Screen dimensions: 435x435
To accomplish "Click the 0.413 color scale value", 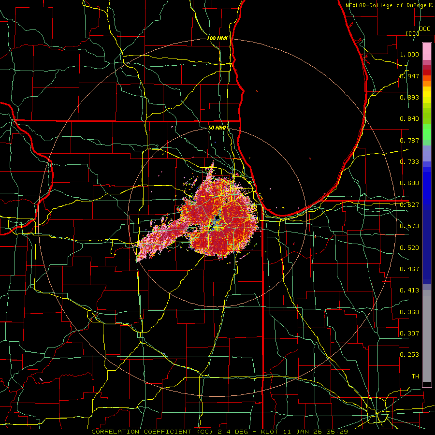I will (x=409, y=290).
